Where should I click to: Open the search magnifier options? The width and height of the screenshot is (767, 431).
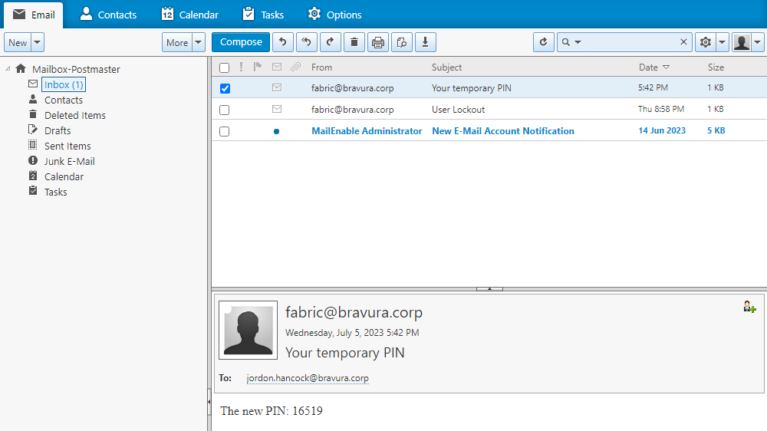point(571,42)
